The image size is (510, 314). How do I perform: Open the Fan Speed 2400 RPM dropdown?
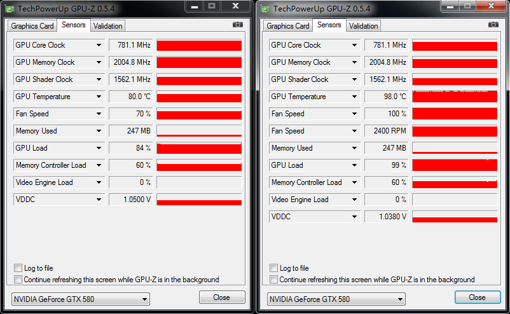[x=355, y=131]
